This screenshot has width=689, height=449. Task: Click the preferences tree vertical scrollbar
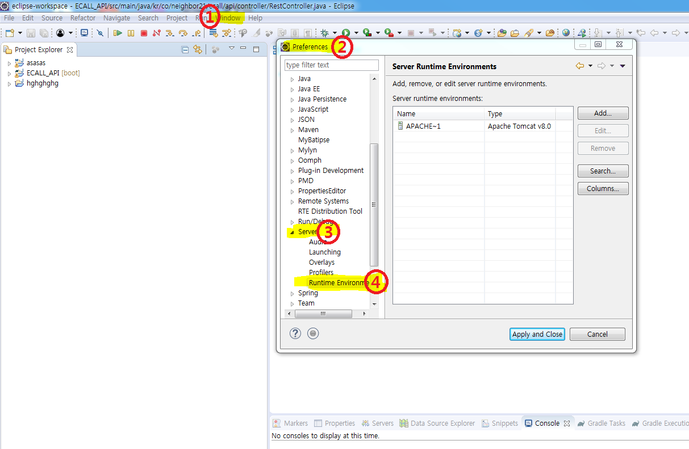pyautogui.click(x=374, y=204)
